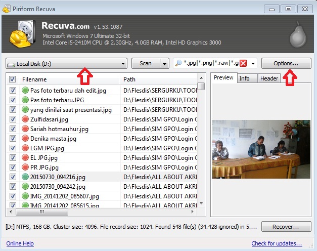Screen dimensions: 317x251
Task: Click the Recuva title bar app icon
Action: click(7, 9)
